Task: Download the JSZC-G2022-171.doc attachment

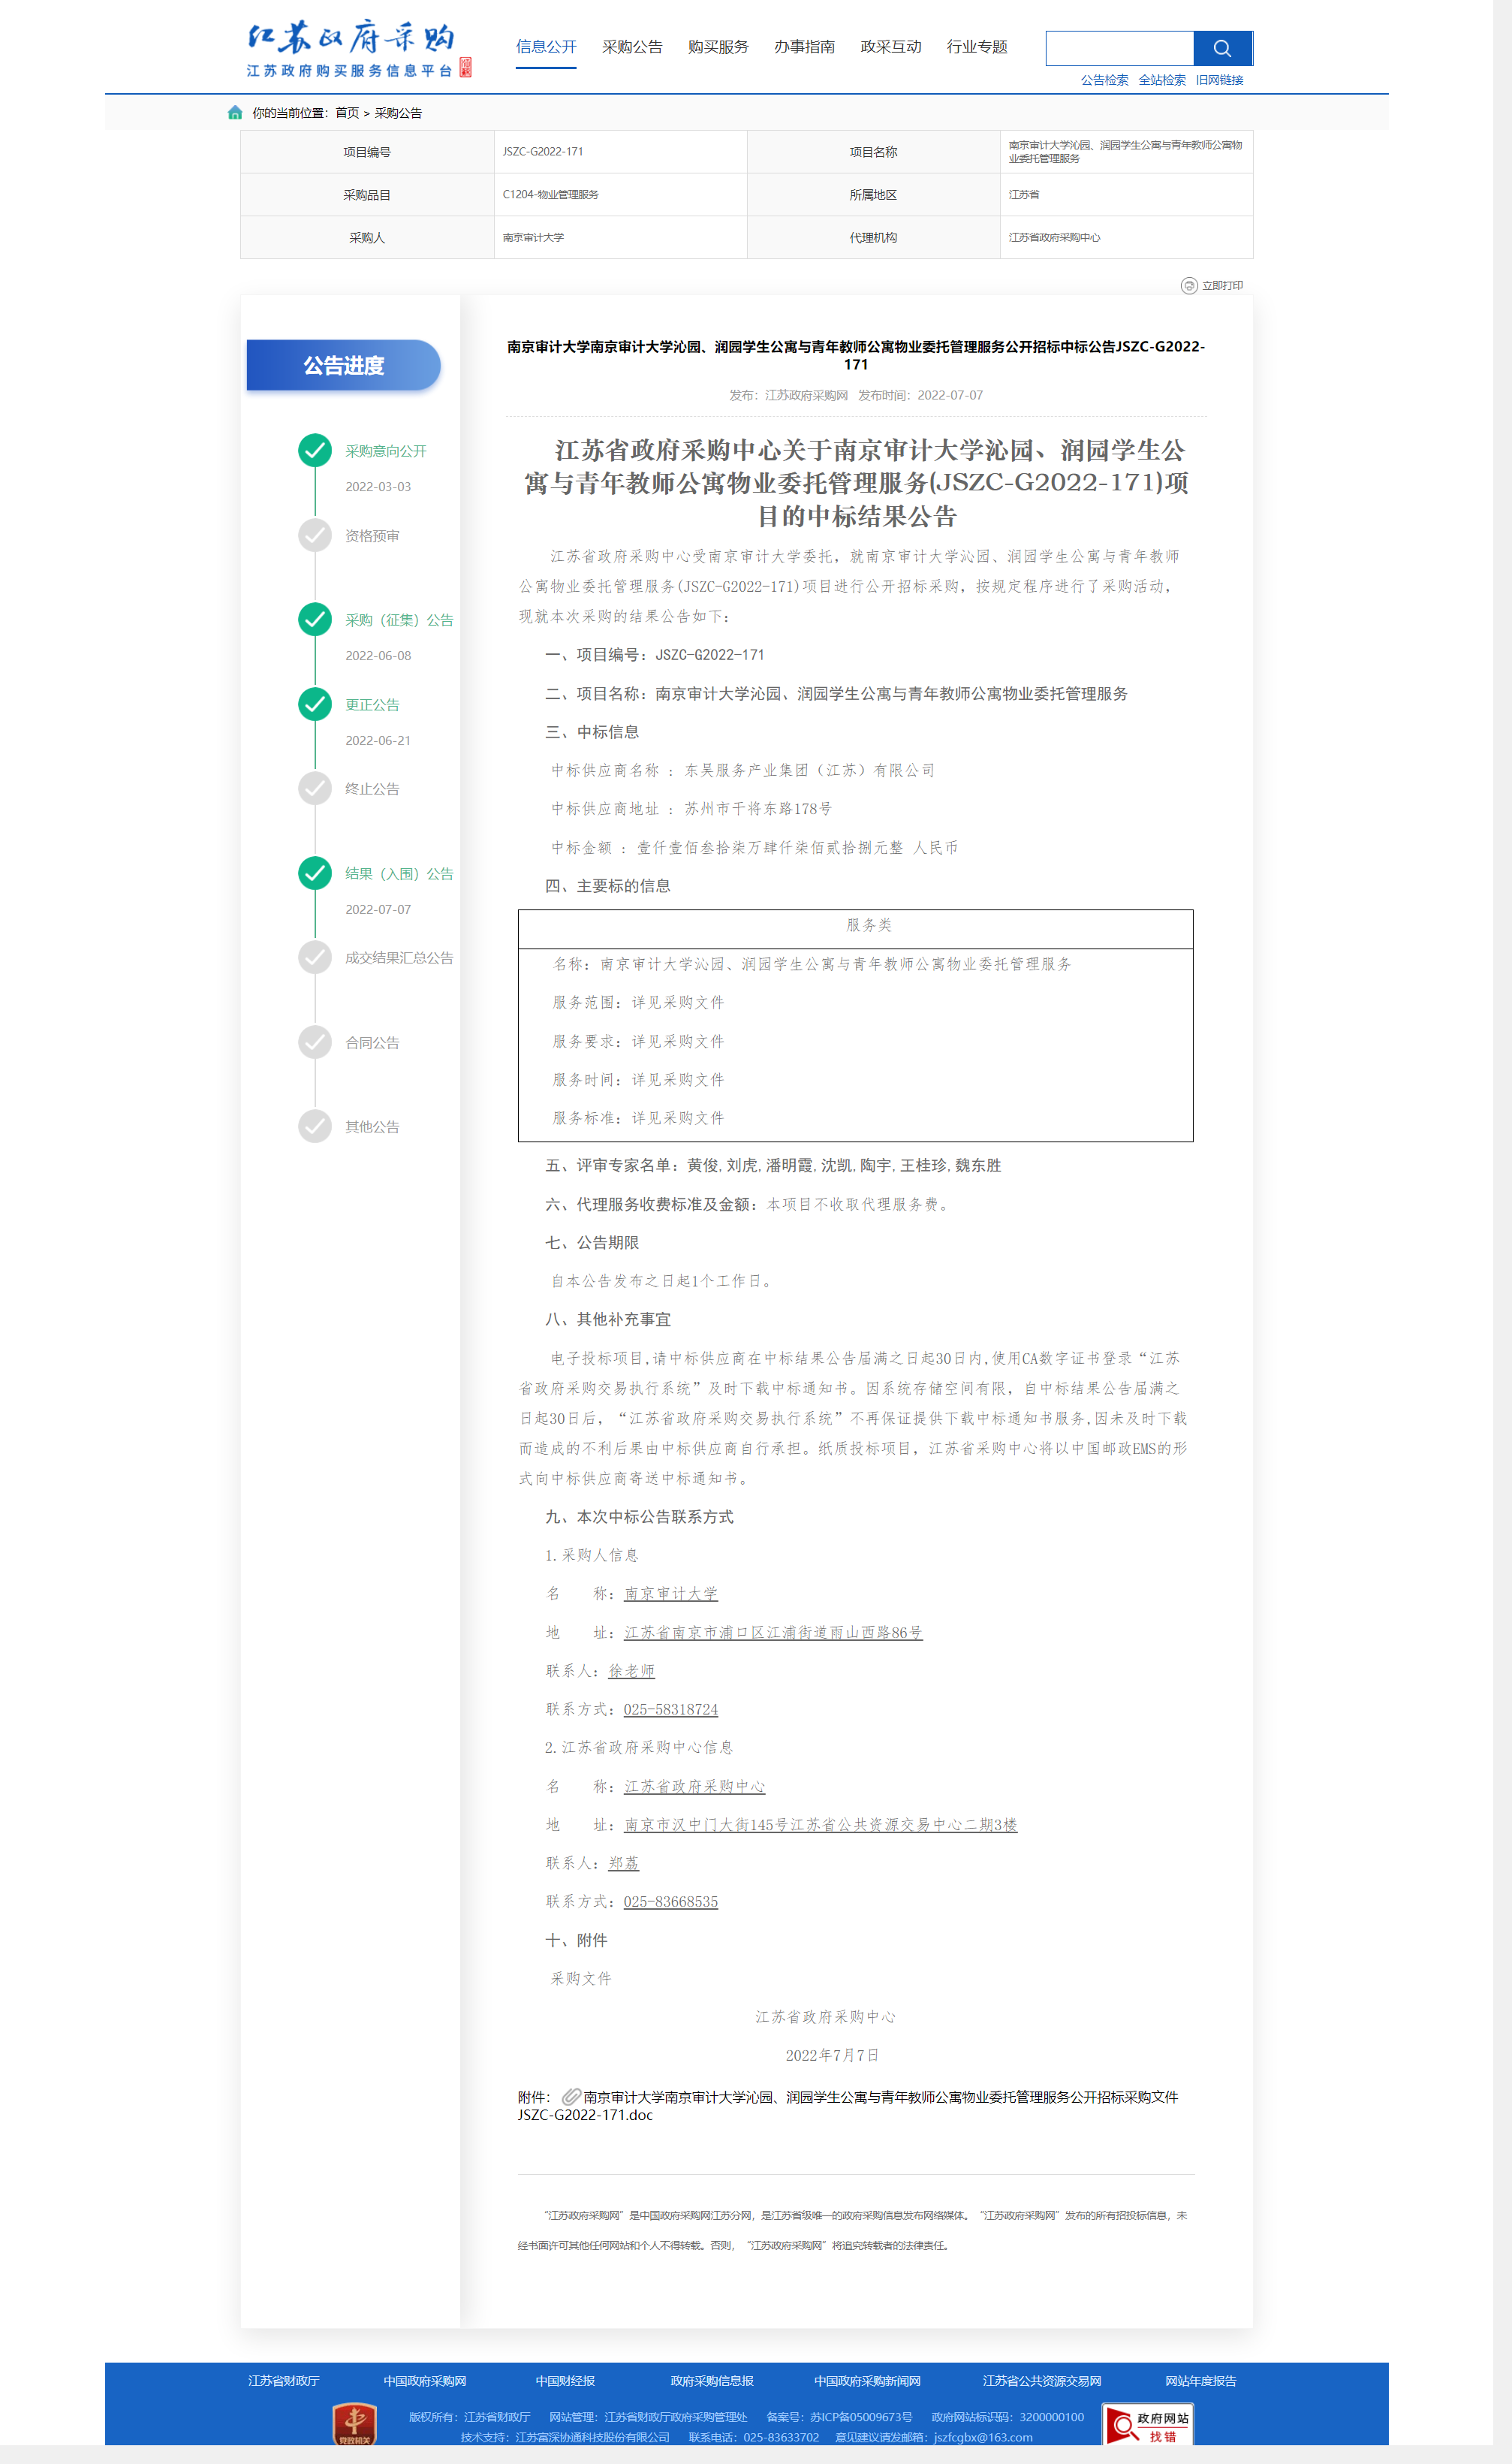Action: (848, 2105)
